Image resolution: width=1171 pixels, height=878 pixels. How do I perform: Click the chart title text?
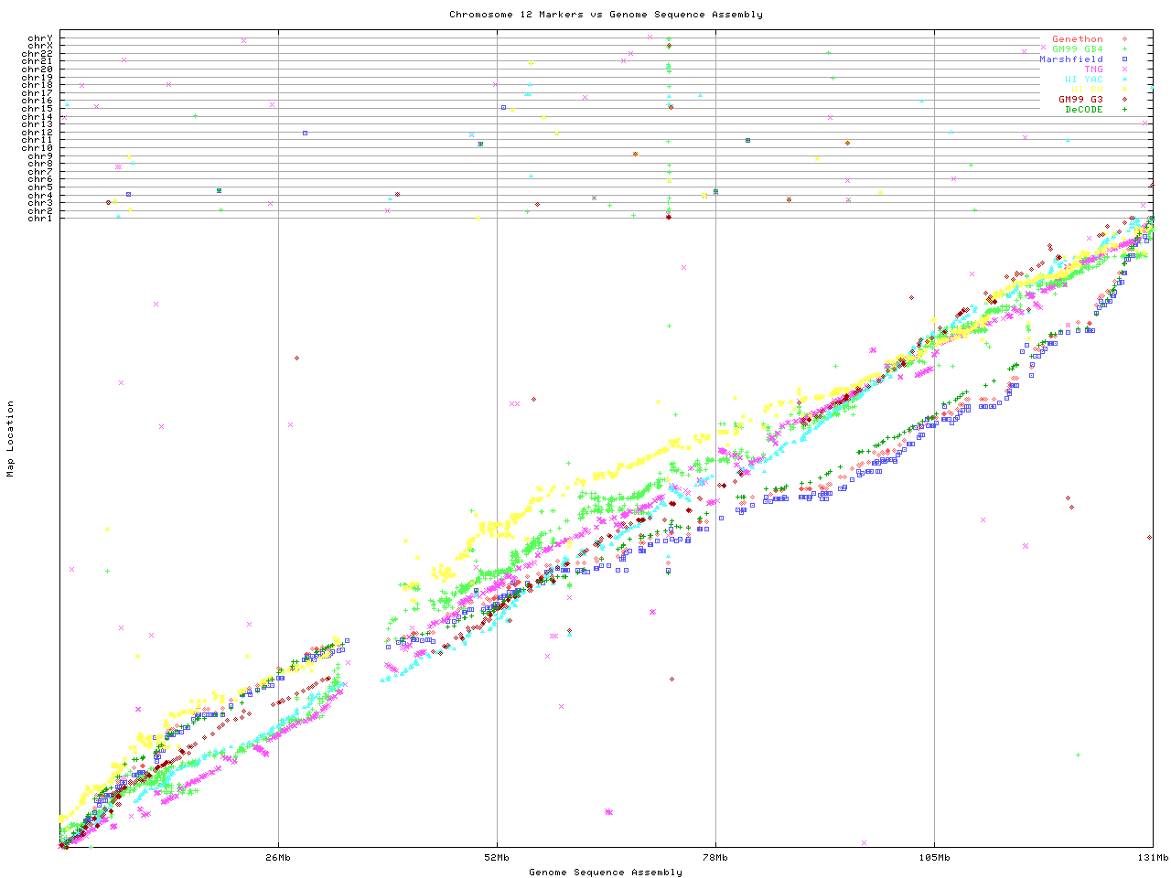606,15
